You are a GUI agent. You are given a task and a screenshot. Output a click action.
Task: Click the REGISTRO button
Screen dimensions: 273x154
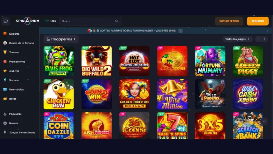pos(258,21)
